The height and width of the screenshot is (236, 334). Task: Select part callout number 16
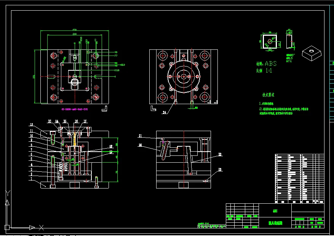click(76, 121)
